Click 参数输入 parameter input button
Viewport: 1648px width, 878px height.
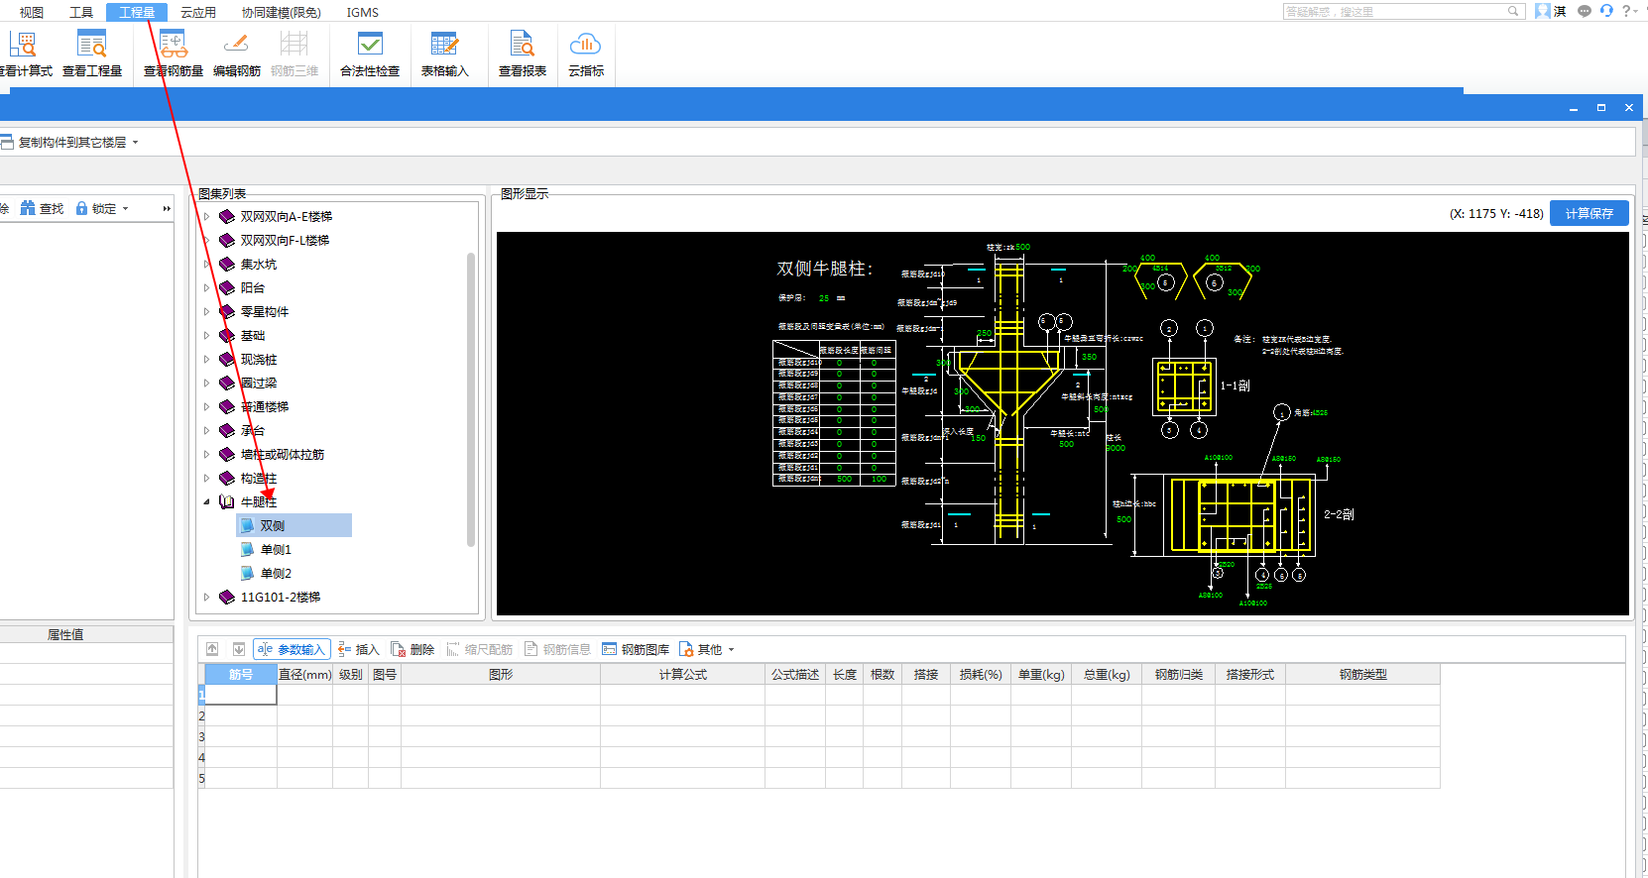(292, 649)
